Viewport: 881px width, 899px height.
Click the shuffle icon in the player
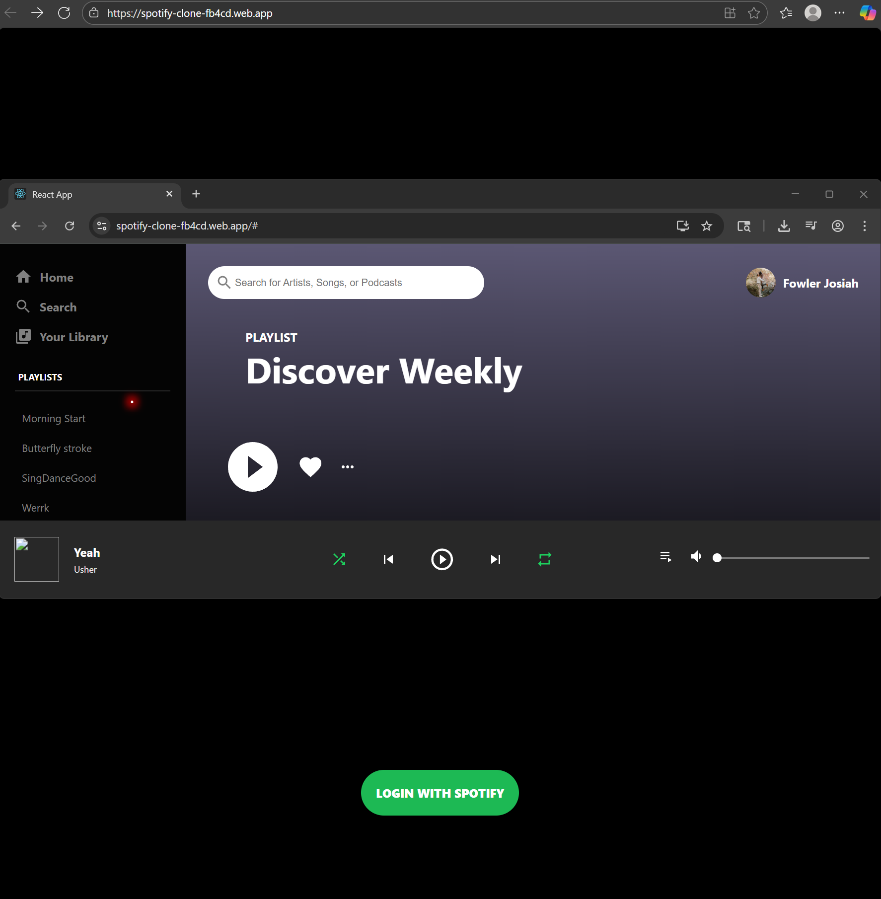coord(339,559)
